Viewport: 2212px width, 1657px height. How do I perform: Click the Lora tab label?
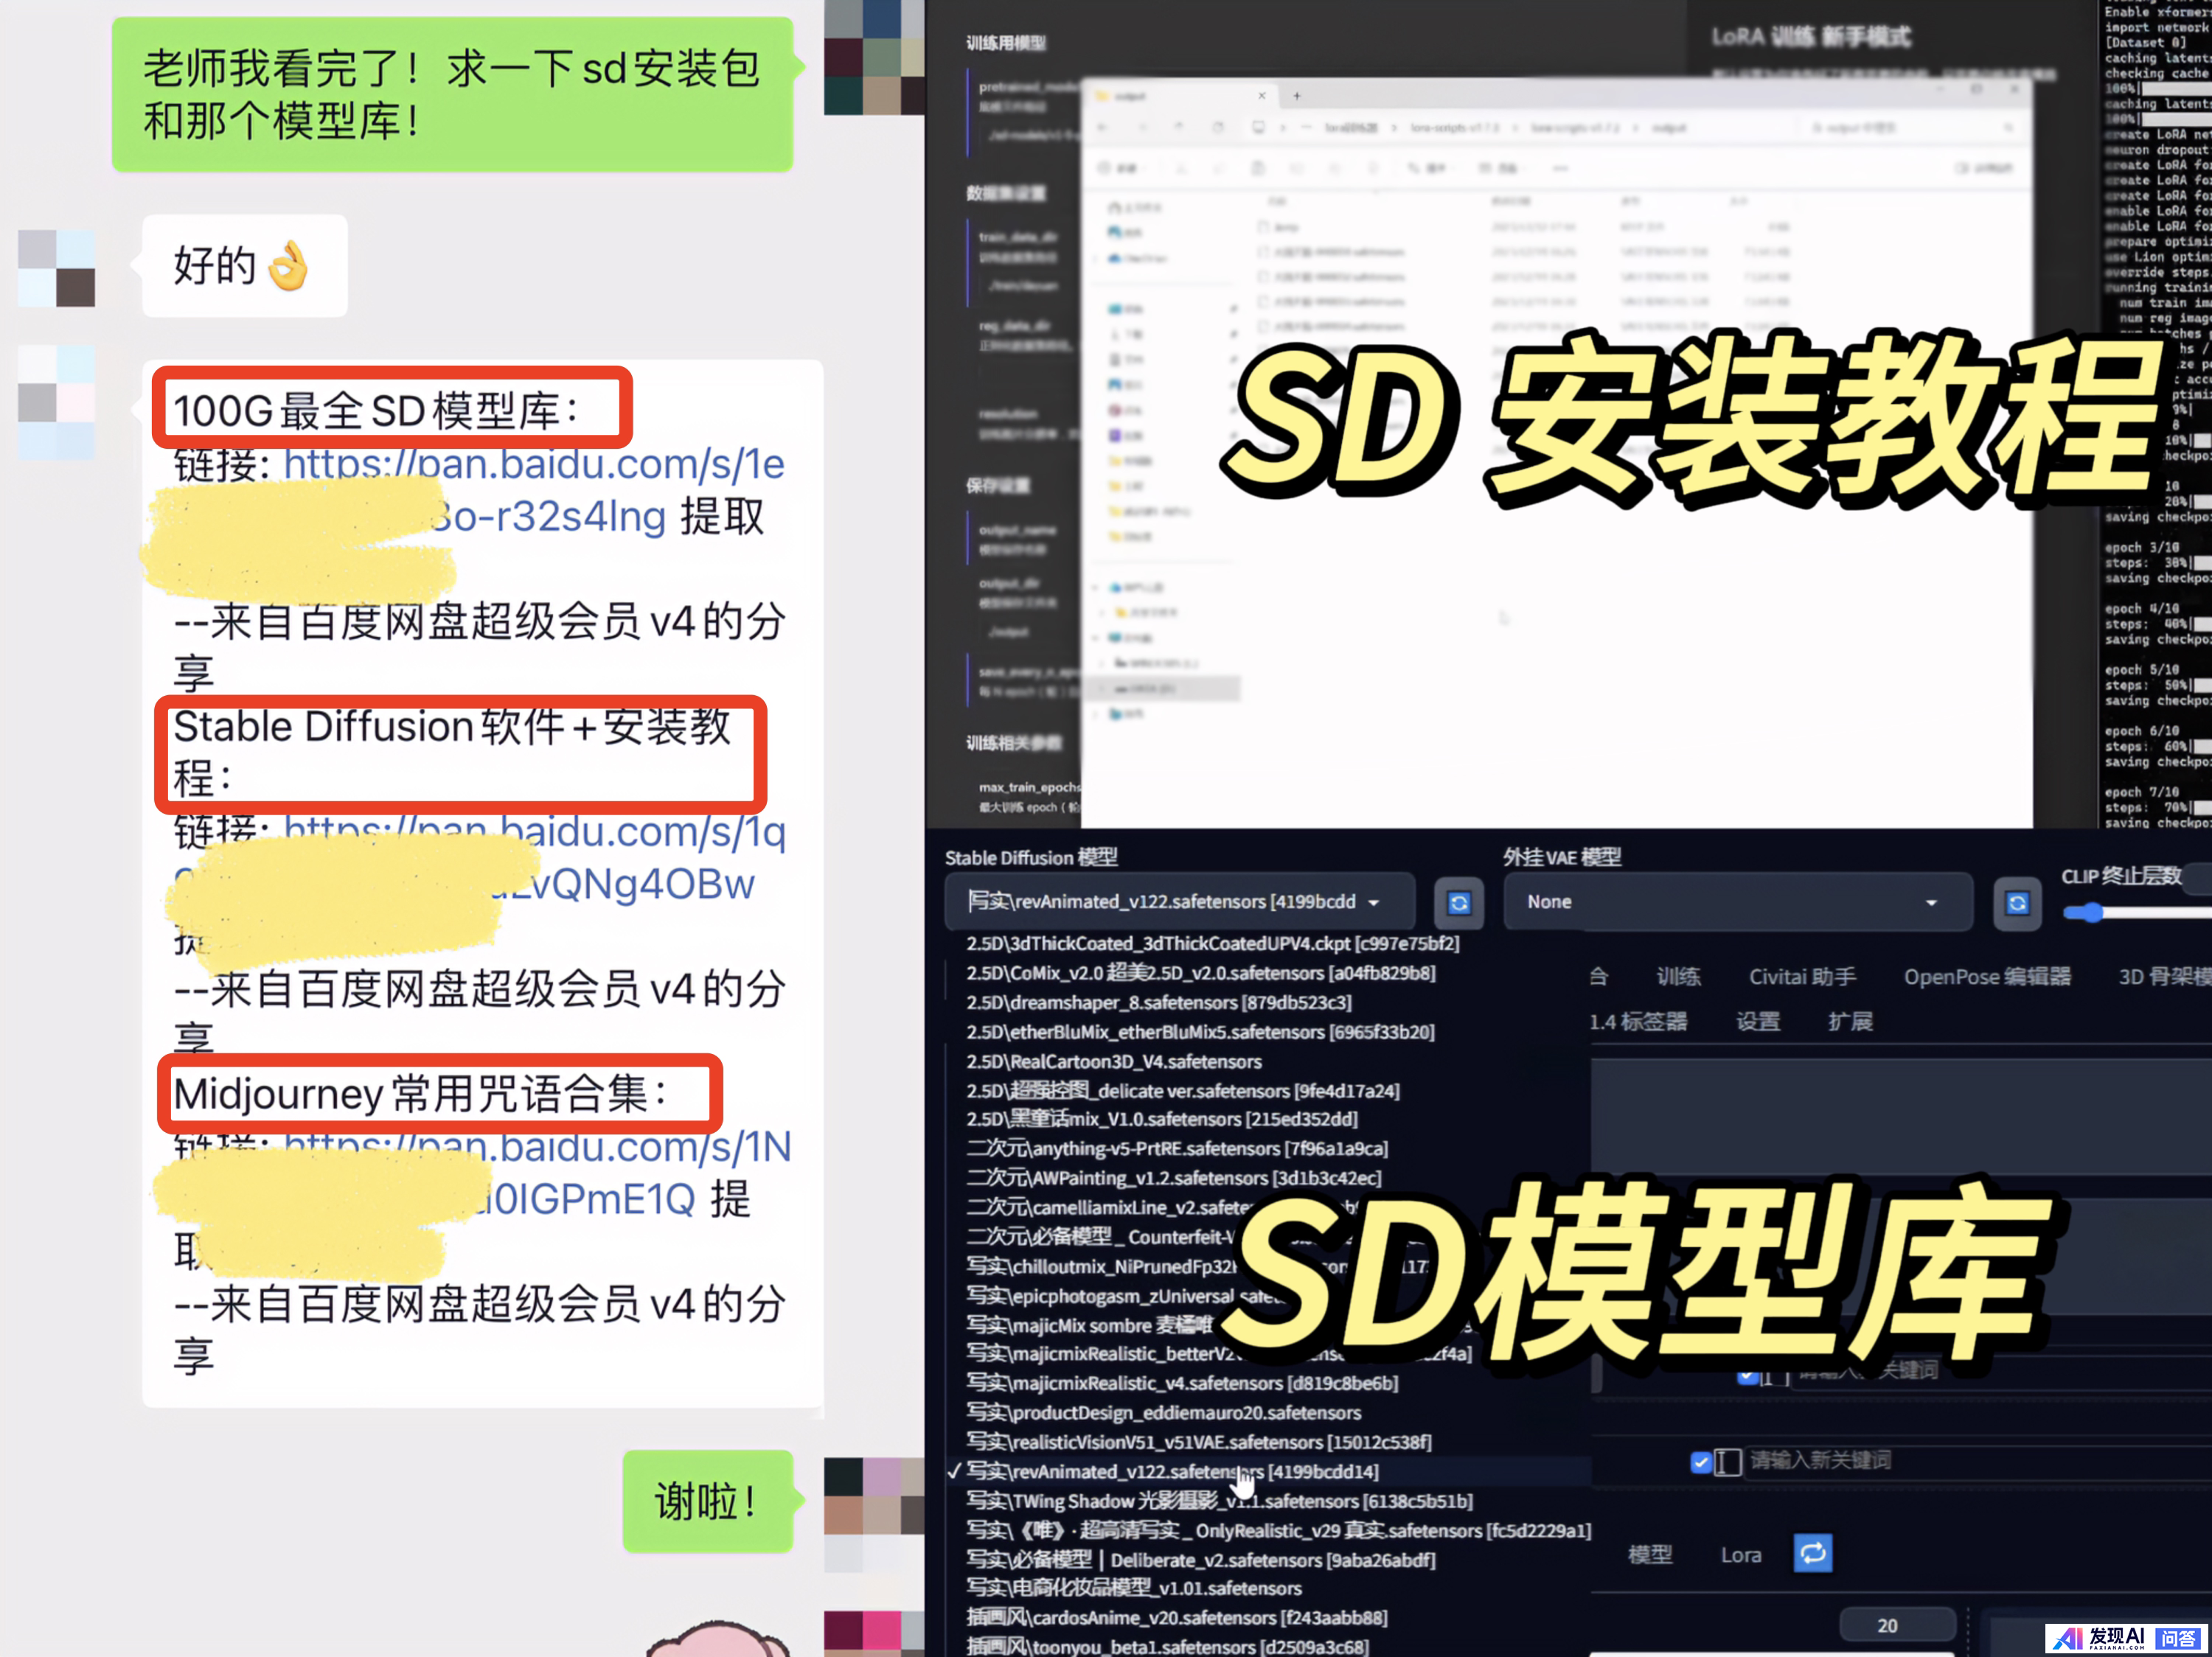tap(1740, 1555)
